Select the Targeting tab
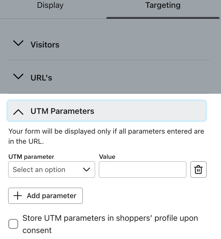The image size is (221, 239). pos(163,5)
